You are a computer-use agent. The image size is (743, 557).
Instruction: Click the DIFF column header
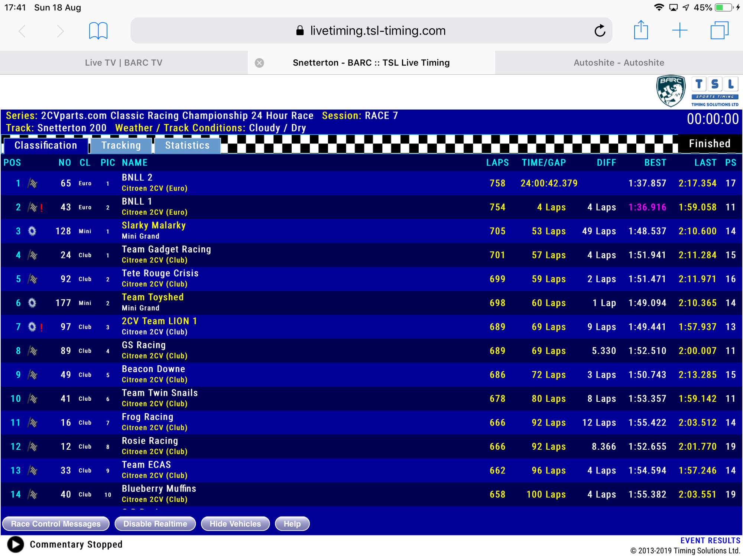click(606, 163)
